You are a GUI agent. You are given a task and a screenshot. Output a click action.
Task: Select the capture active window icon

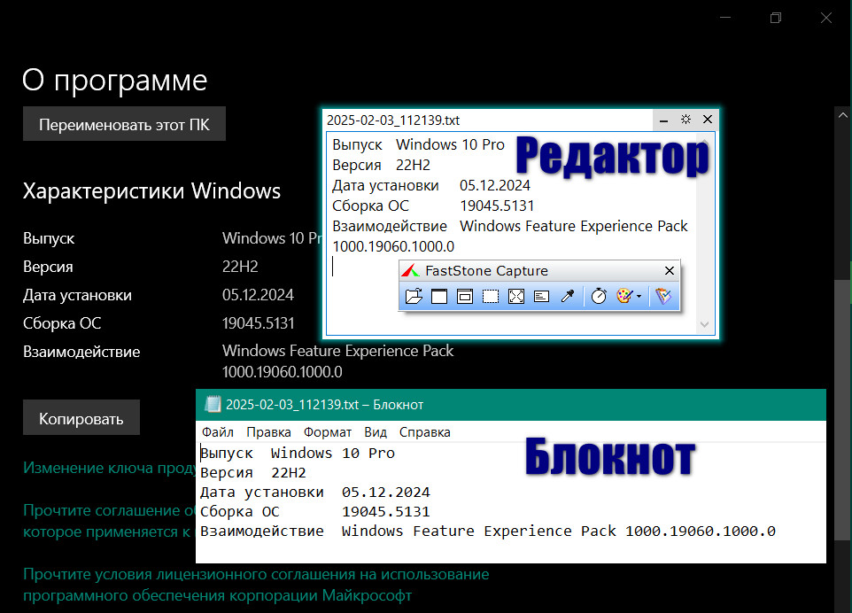click(x=439, y=297)
